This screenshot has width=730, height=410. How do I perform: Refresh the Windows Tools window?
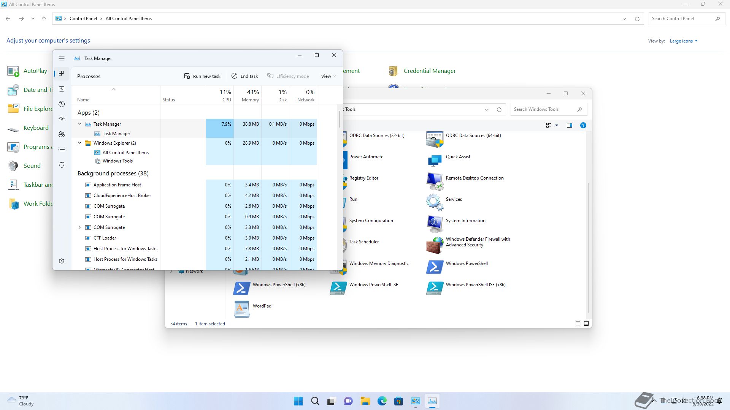pyautogui.click(x=499, y=110)
